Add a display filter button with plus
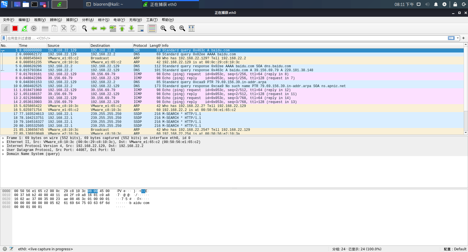 pos(463,38)
